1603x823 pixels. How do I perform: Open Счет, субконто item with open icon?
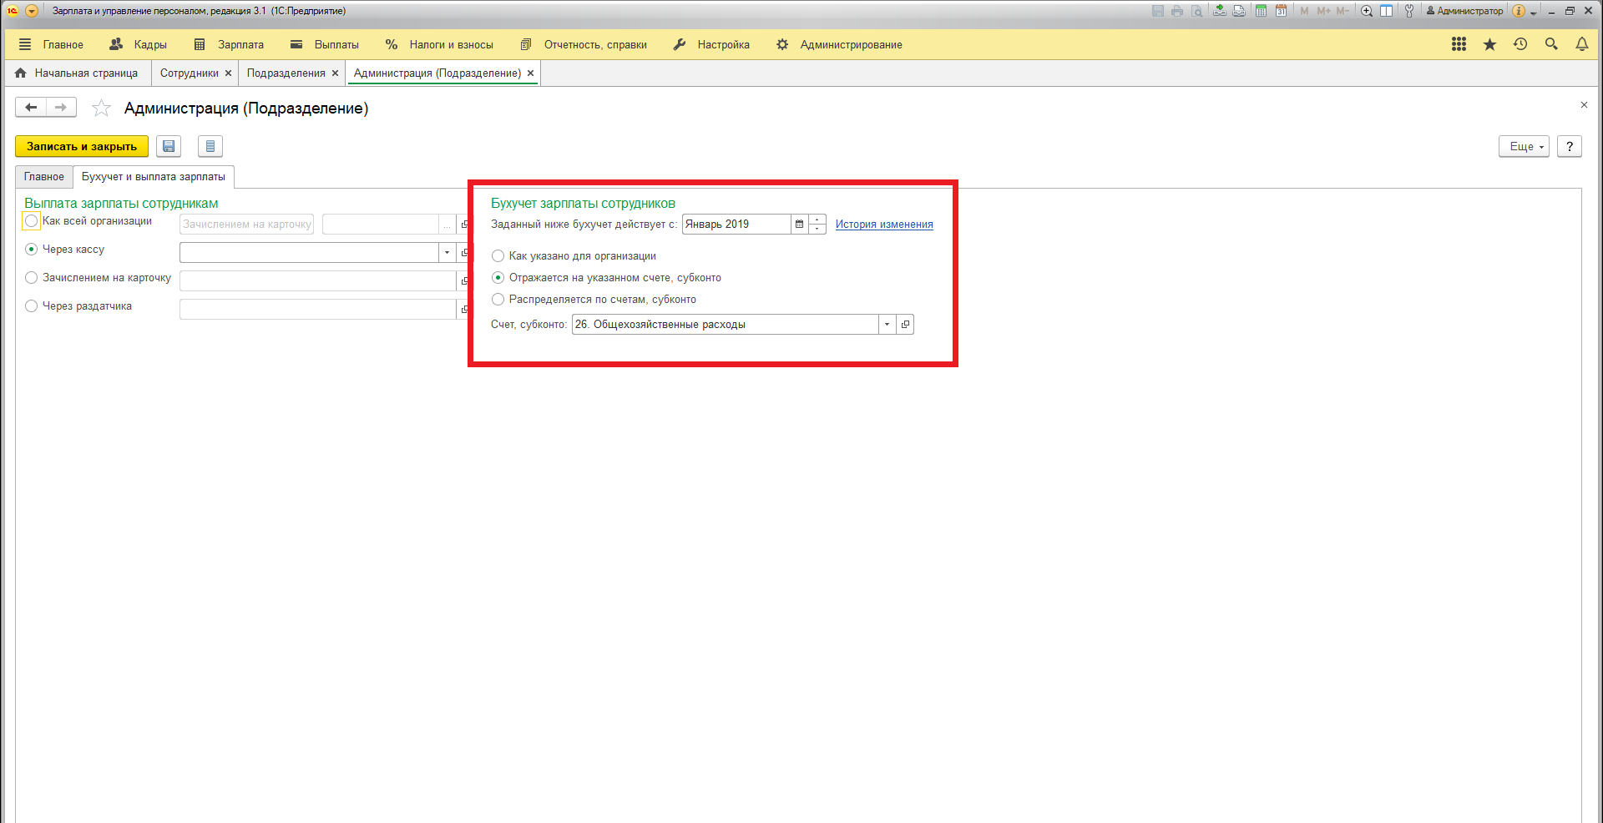[x=905, y=324]
